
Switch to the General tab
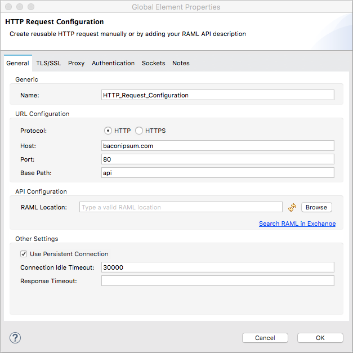tap(17, 63)
